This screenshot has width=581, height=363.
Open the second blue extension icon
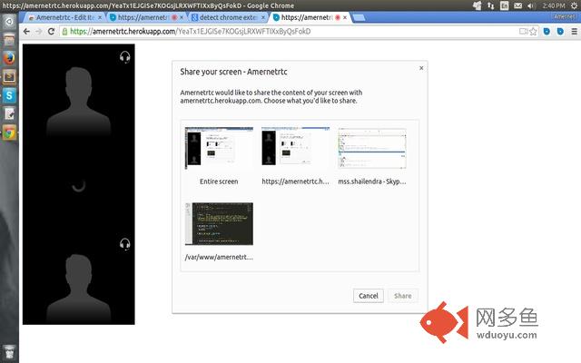click(x=560, y=32)
